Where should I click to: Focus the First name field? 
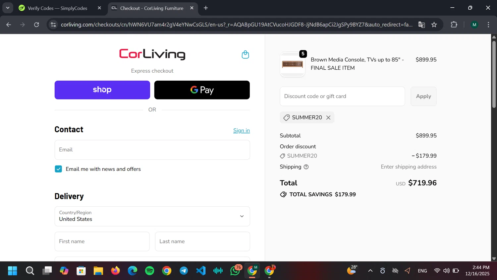click(102, 242)
